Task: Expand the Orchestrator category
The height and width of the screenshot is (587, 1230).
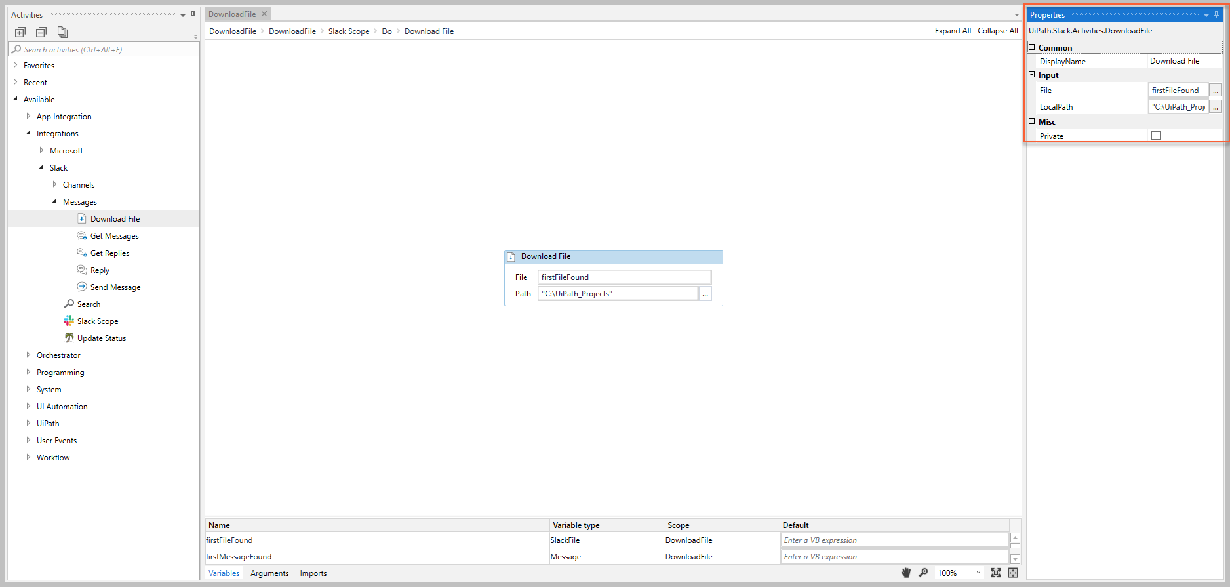Action: point(28,355)
